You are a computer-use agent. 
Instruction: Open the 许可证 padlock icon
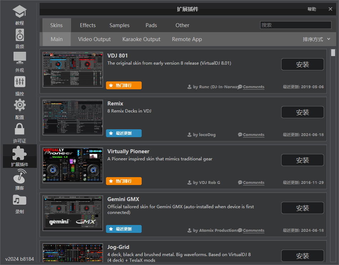tap(20, 129)
